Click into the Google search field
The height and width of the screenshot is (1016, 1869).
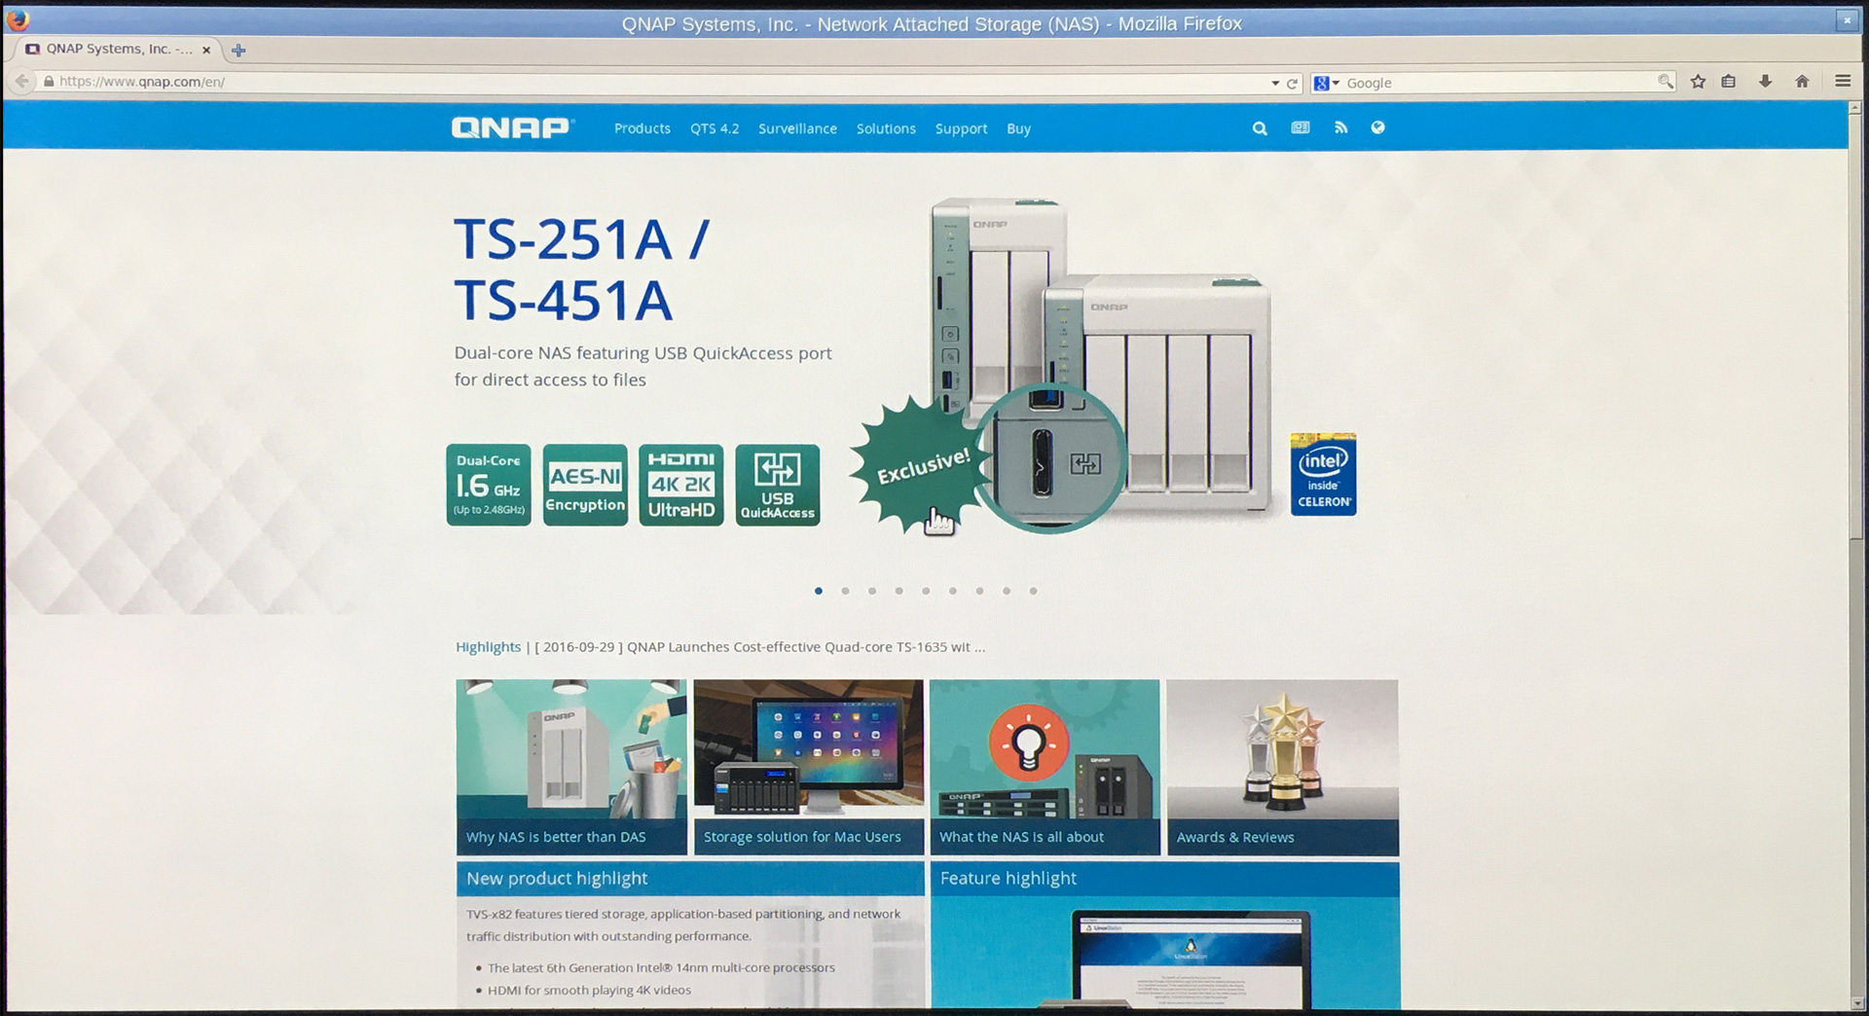tap(1499, 83)
